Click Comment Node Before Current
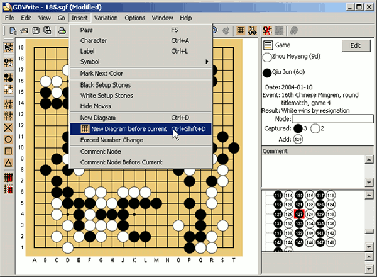The image size is (377, 277). (x=121, y=162)
